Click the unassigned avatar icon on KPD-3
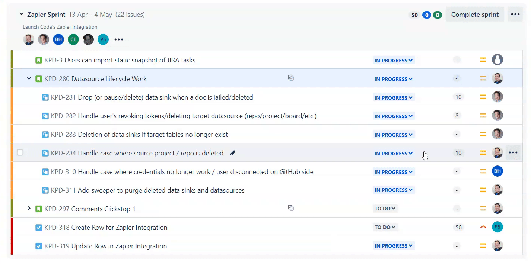 click(x=497, y=60)
